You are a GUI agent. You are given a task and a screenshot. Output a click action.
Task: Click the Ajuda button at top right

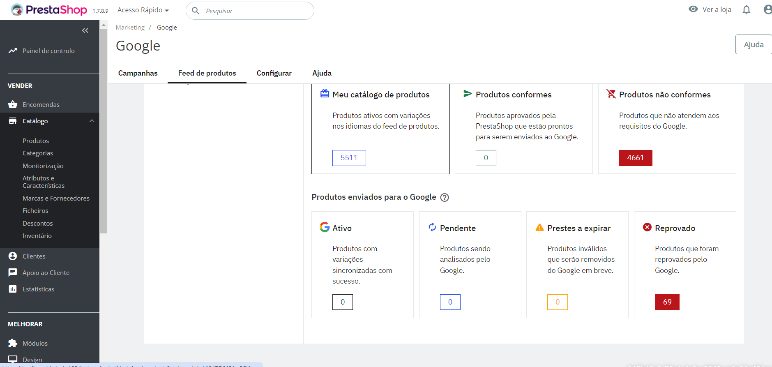754,44
